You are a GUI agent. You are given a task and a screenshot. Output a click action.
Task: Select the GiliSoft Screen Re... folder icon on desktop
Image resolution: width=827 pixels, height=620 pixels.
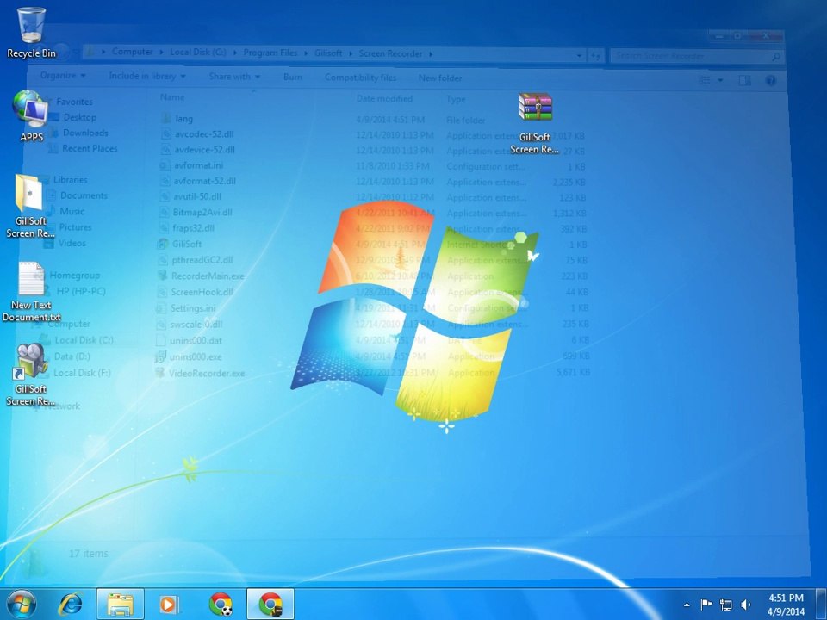point(30,206)
